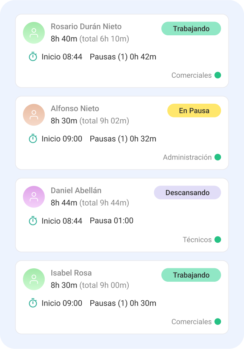Select Pausas (1) 0h 32m in Alfonso's card
The image size is (244, 349).
123,139
